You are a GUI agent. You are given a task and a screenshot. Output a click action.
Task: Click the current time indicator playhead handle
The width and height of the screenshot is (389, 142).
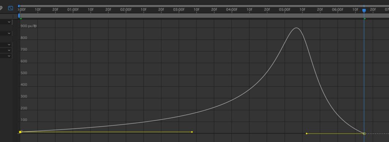(364, 11)
